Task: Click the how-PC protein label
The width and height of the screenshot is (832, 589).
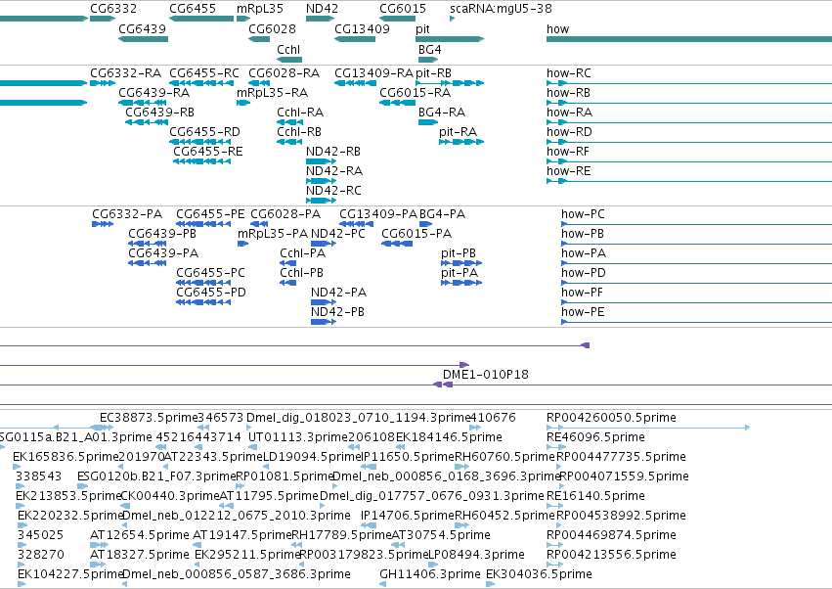Action: 583,214
